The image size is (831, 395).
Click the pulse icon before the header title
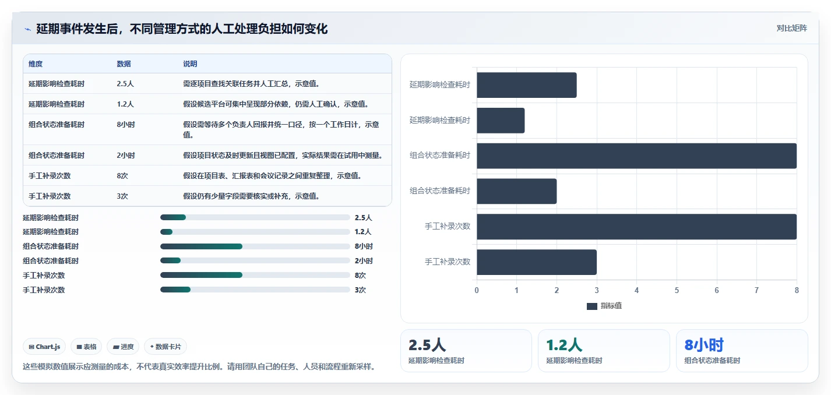pyautogui.click(x=27, y=29)
